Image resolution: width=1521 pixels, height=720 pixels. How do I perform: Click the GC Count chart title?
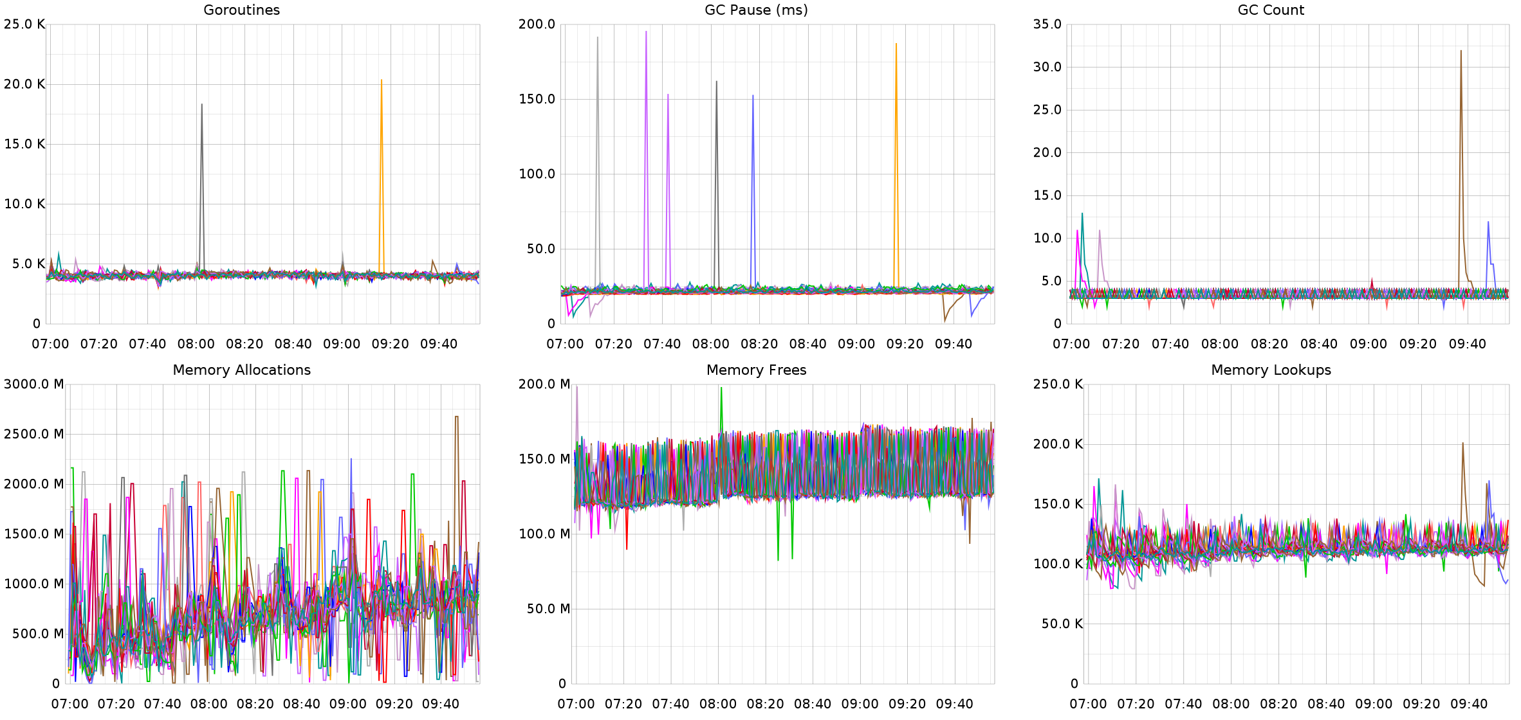click(1271, 10)
